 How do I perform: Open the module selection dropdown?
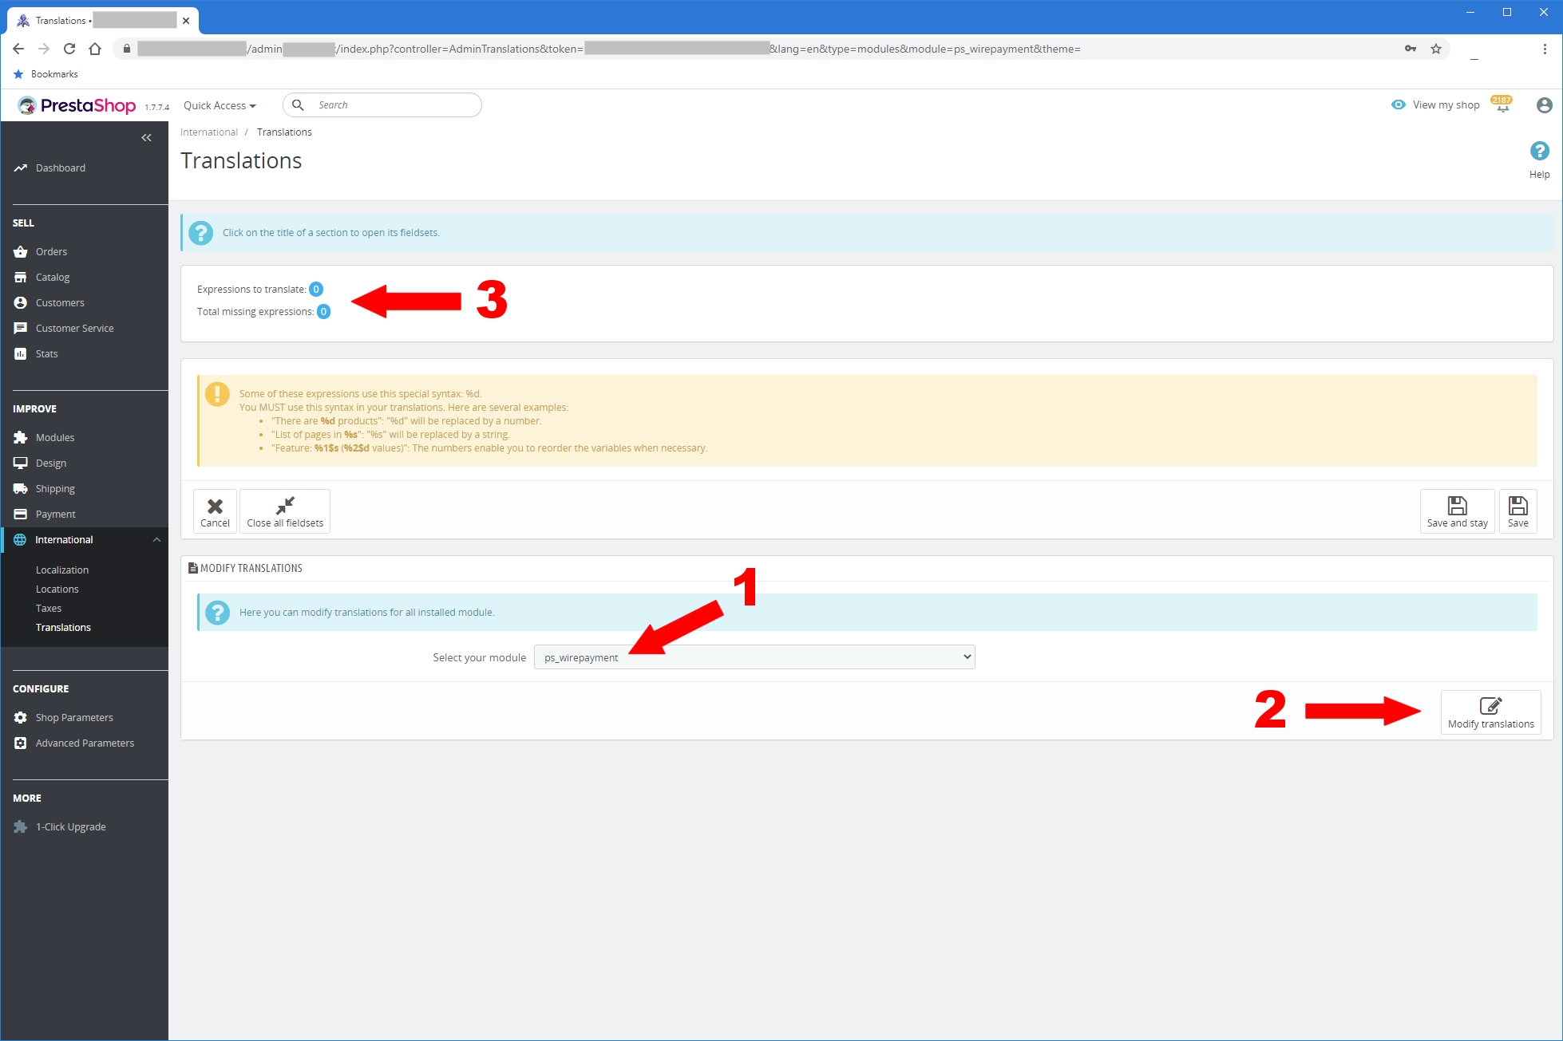[754, 657]
